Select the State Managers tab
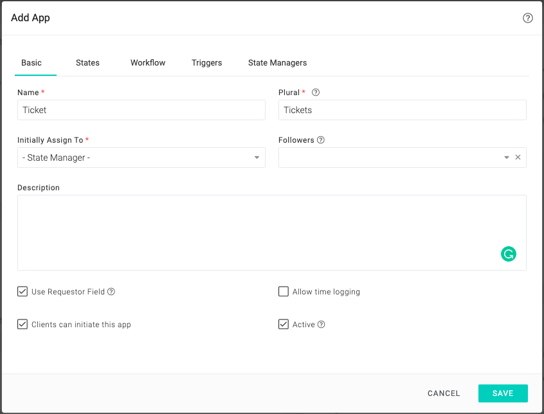The height and width of the screenshot is (414, 544). [277, 63]
